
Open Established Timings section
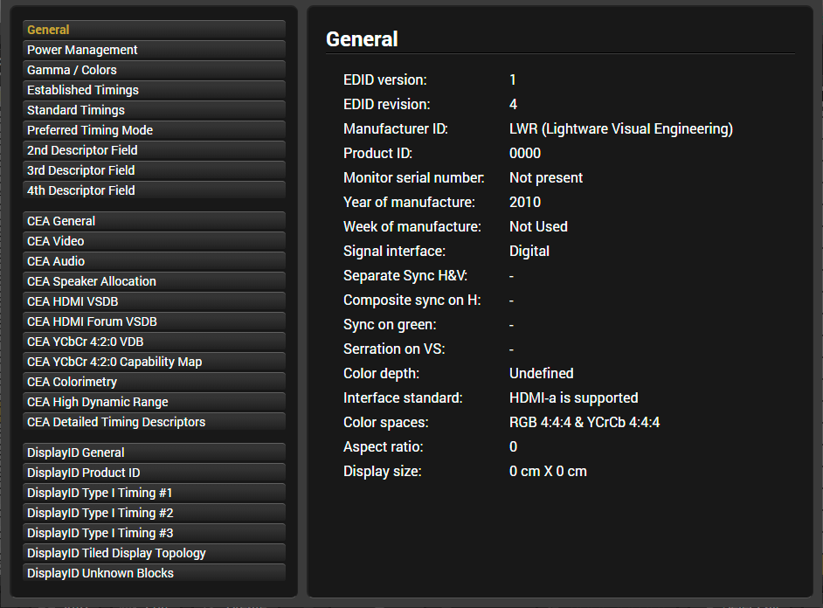tap(154, 90)
